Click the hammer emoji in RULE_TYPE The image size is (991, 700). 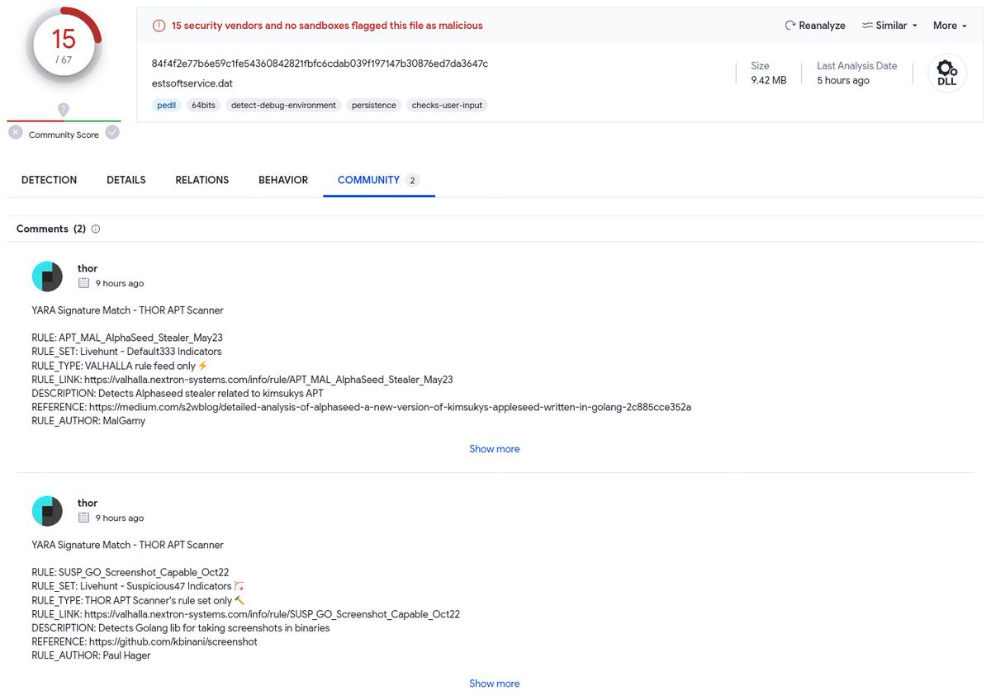coord(239,600)
